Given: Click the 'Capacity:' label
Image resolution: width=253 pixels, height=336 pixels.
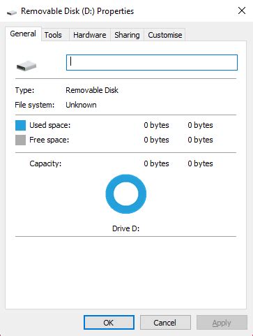Looking at the screenshot, I should coord(45,163).
